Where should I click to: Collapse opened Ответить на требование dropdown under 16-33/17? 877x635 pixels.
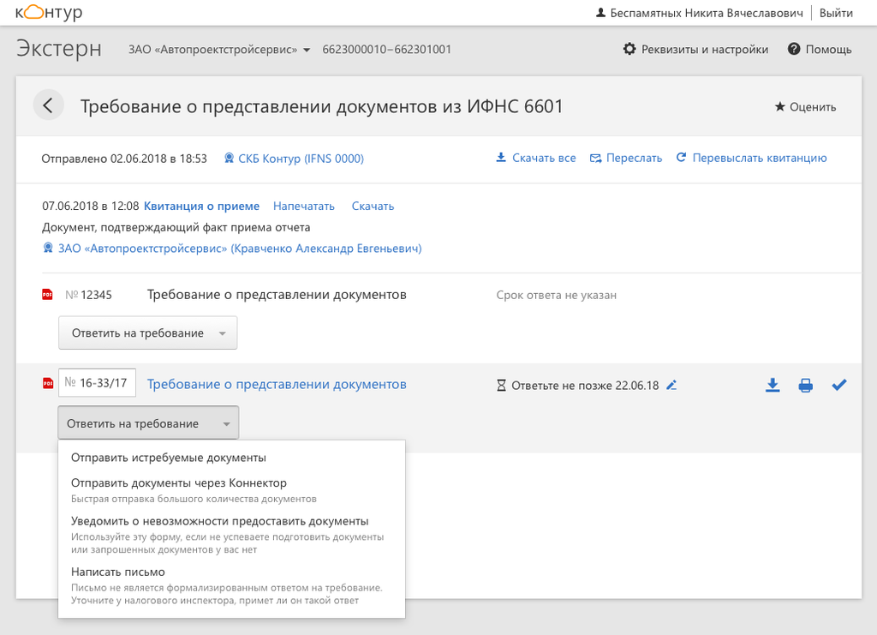pyautogui.click(x=148, y=423)
